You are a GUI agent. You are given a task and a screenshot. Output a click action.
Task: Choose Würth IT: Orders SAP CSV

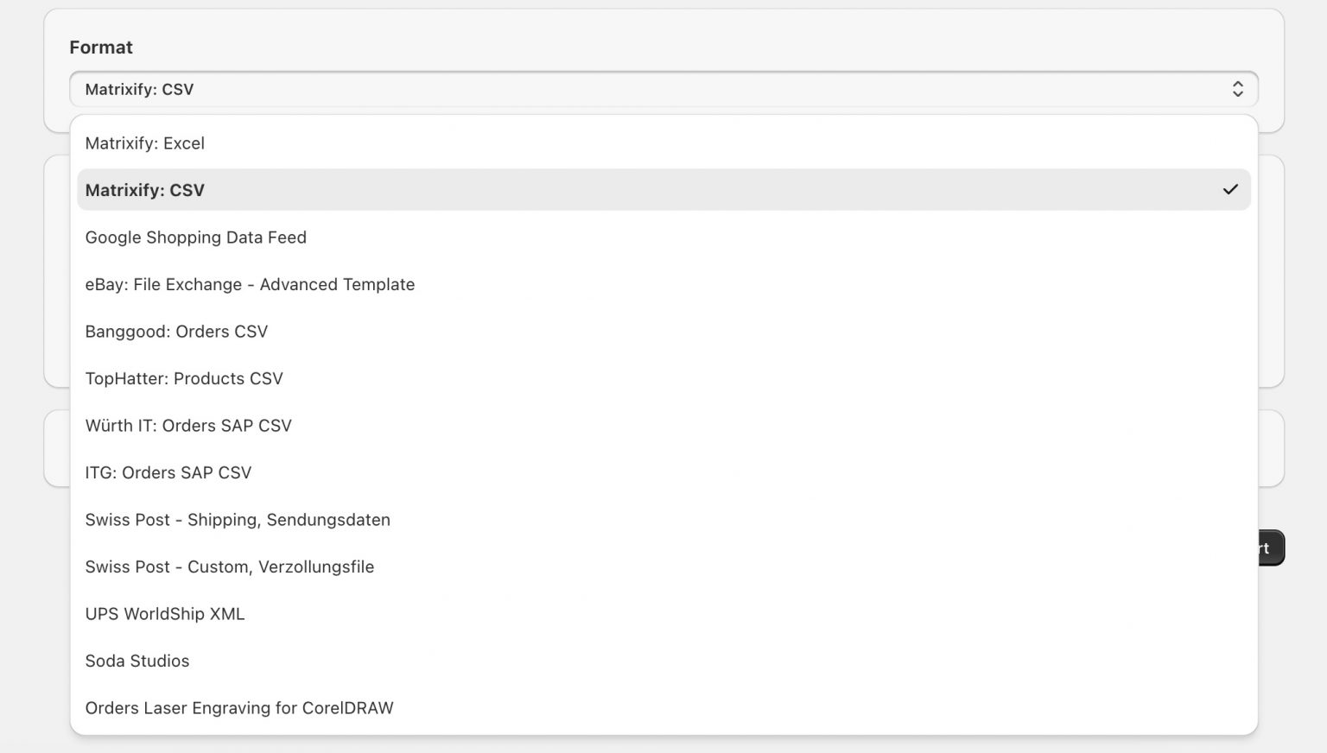coord(188,426)
